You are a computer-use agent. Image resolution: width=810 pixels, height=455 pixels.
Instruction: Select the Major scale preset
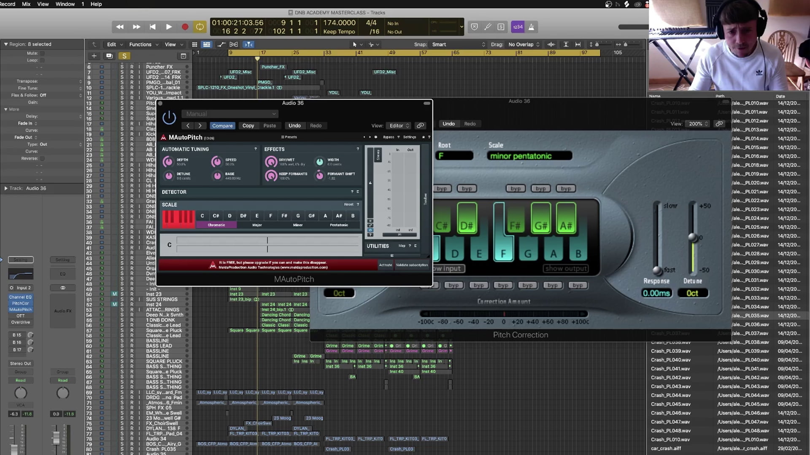coord(257,225)
